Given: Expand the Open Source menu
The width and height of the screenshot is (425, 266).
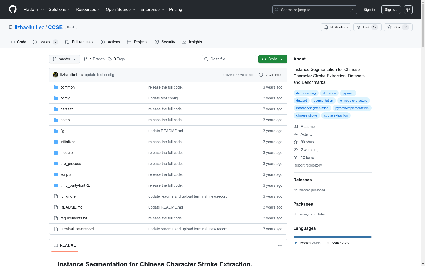Looking at the screenshot, I should point(121,10).
